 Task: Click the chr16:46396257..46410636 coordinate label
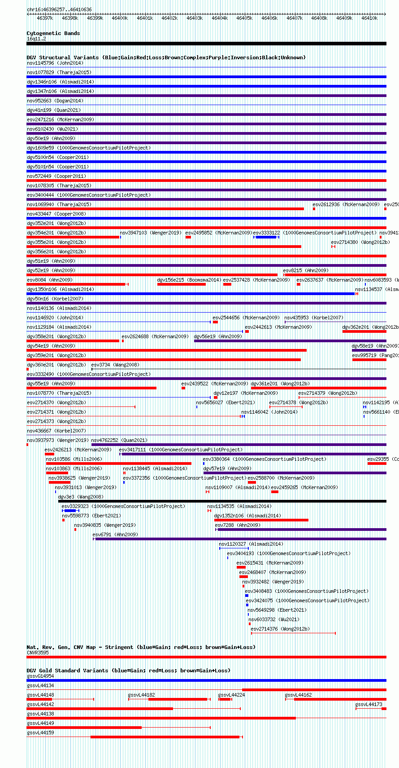point(59,9)
